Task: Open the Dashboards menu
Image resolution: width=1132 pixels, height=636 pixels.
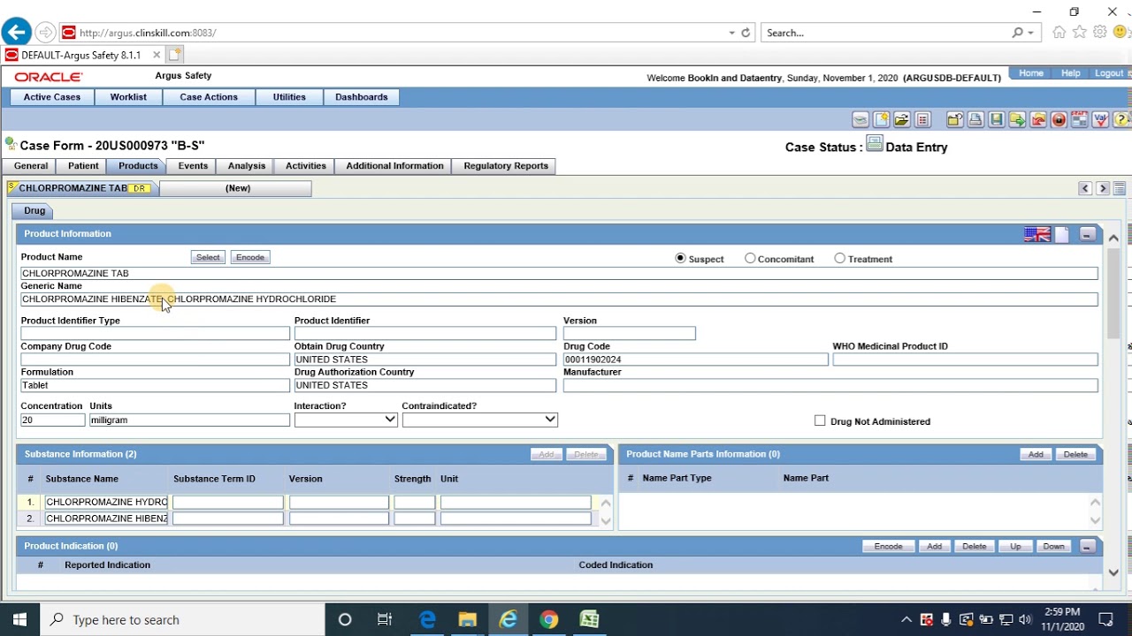Action: pyautogui.click(x=362, y=97)
